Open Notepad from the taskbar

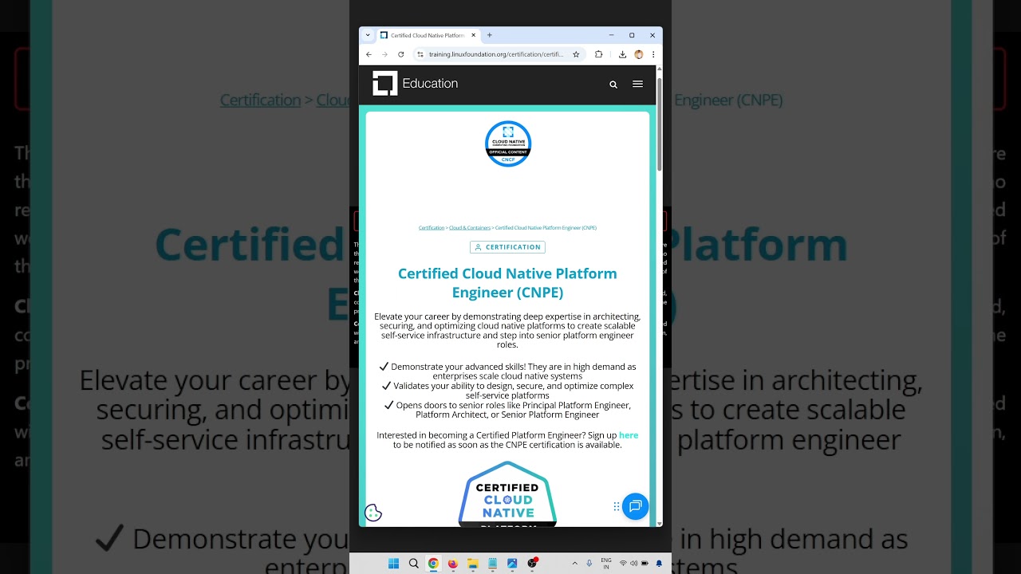click(x=492, y=564)
